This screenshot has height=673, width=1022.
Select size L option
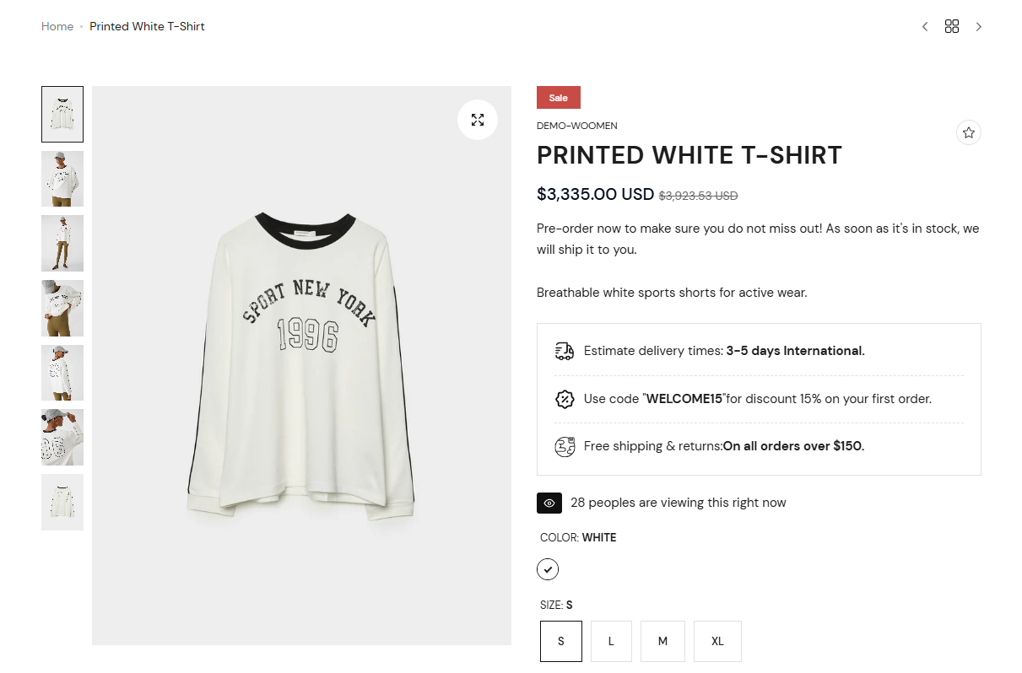611,641
